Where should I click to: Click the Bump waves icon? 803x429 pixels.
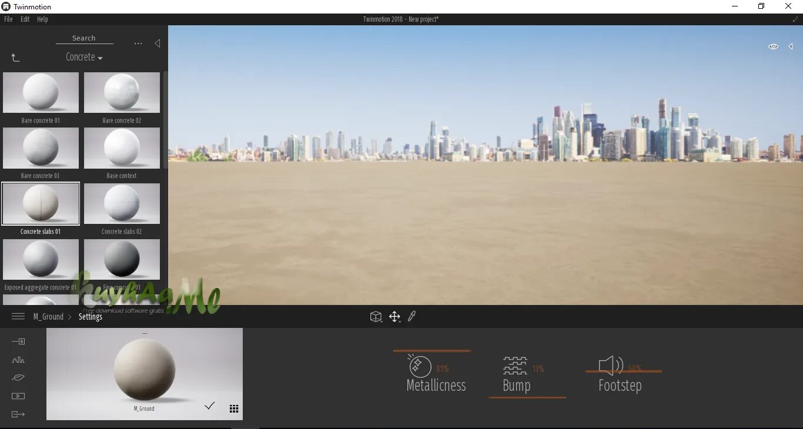coord(515,366)
